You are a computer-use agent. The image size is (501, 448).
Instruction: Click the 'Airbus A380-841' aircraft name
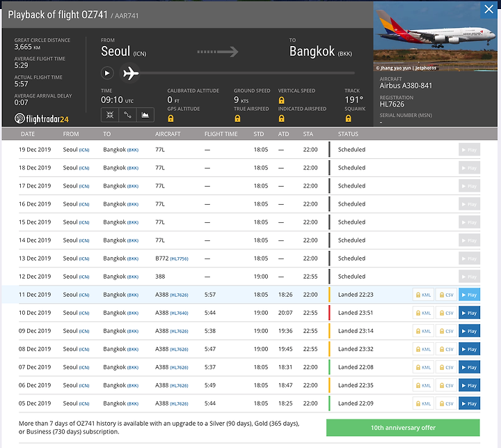[406, 86]
